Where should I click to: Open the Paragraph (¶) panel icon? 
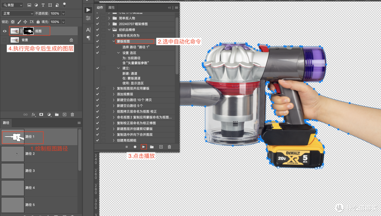click(x=88, y=38)
